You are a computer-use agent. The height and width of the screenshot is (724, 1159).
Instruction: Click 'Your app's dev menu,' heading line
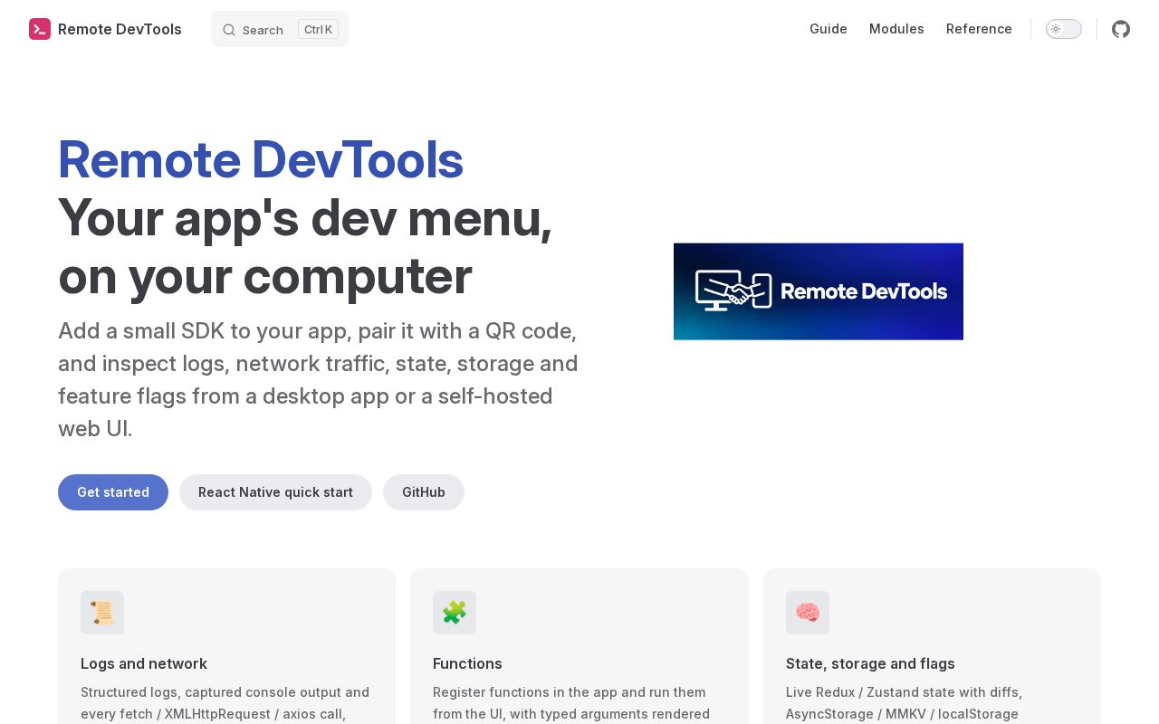[x=305, y=217]
